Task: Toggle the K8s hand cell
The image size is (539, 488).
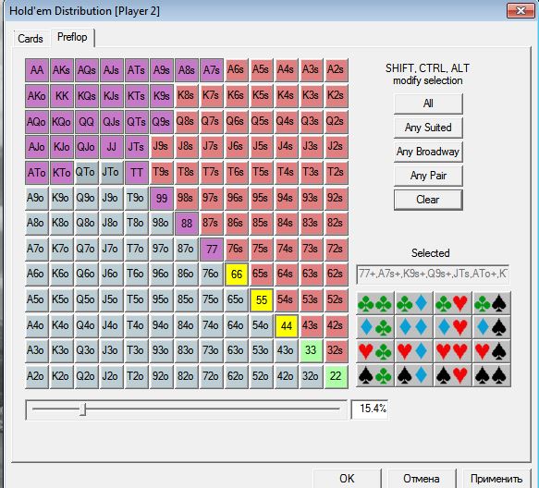Action: 187,96
